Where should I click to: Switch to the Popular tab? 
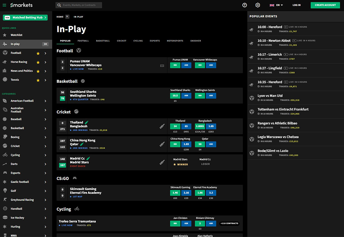point(65,41)
